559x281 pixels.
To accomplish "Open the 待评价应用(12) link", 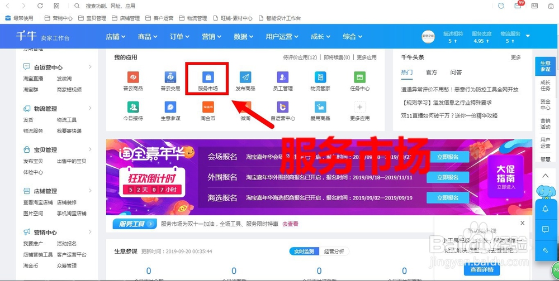I will click(300, 57).
